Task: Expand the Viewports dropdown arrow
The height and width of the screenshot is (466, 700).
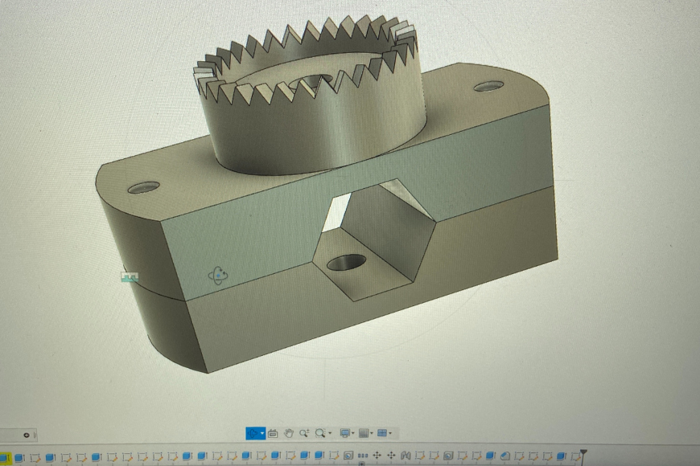Action: [x=390, y=433]
